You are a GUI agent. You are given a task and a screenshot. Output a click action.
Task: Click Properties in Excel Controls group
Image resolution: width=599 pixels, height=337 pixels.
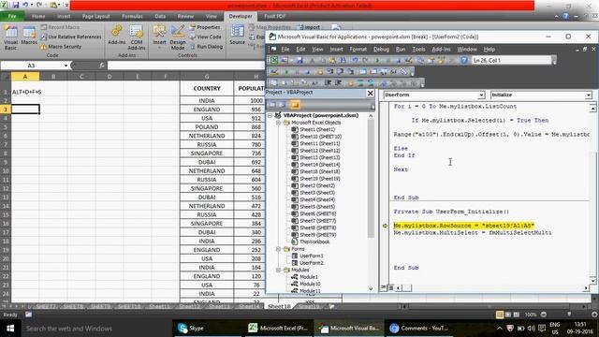coord(205,27)
